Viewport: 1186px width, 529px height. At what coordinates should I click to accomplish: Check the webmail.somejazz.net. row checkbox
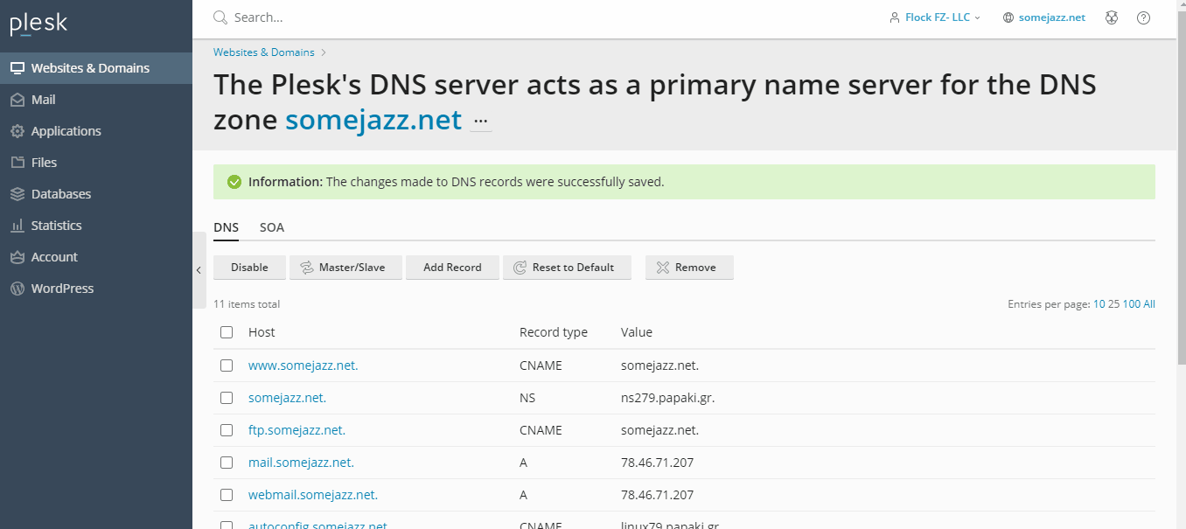click(227, 495)
